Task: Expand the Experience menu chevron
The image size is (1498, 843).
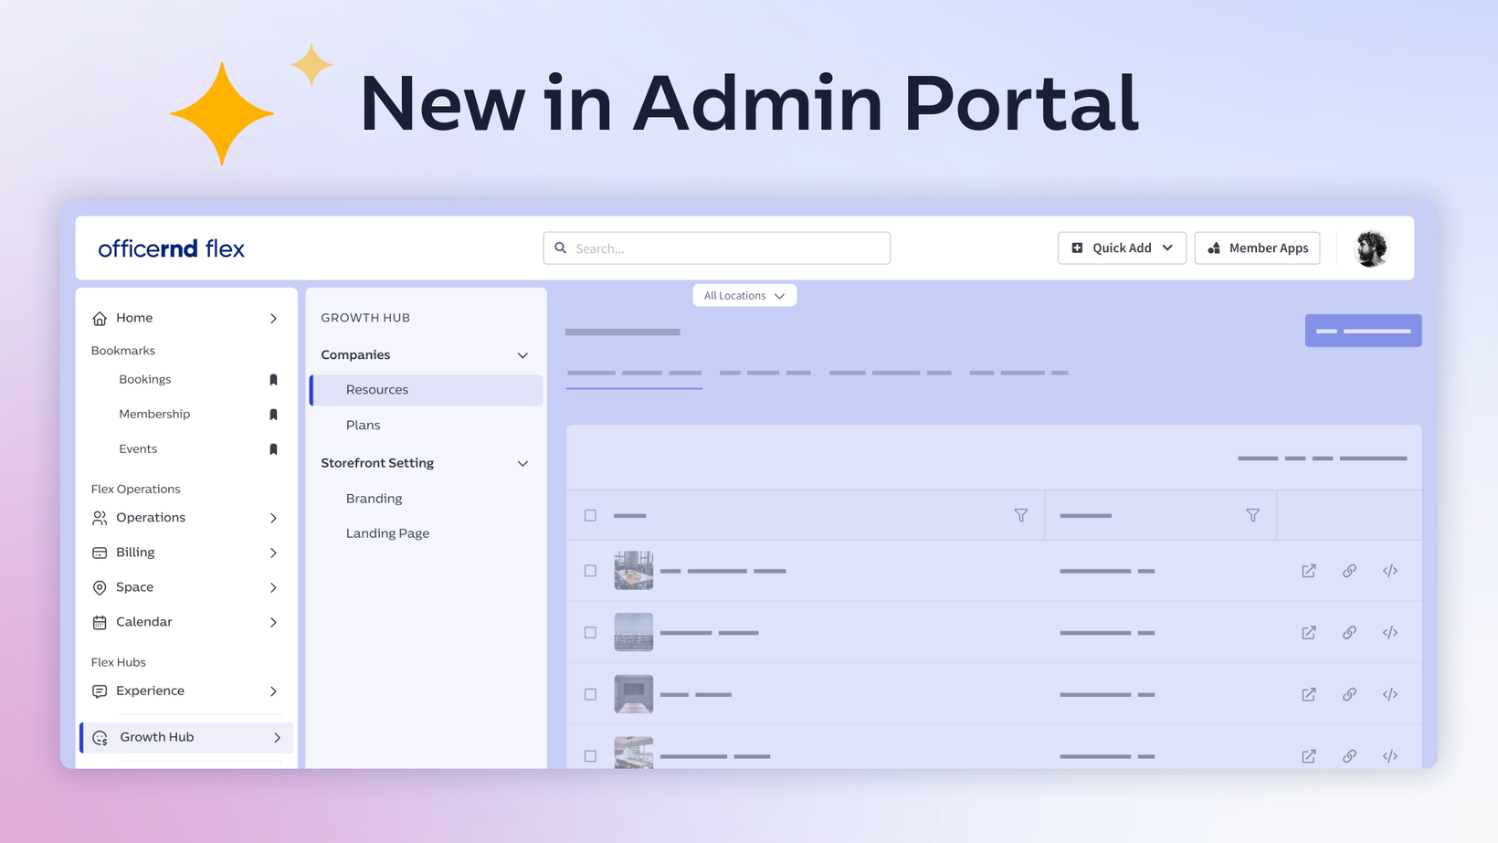Action: pyautogui.click(x=273, y=692)
